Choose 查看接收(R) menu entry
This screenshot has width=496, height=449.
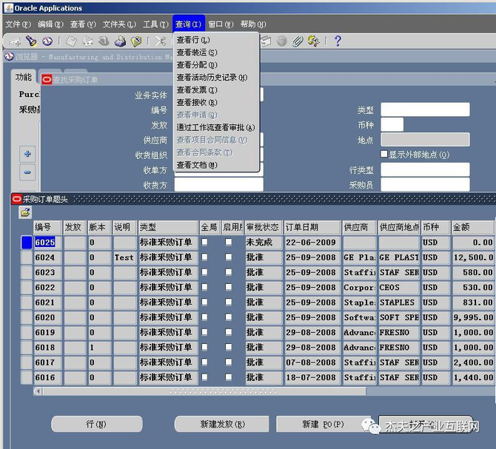point(216,102)
